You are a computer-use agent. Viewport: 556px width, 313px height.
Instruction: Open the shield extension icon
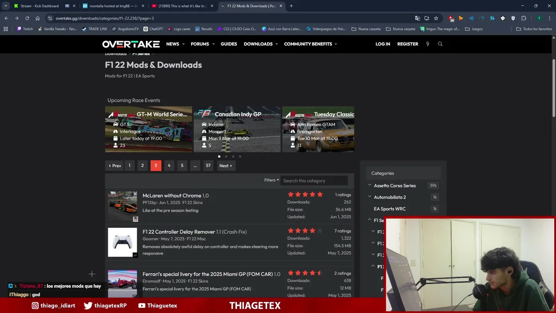513,18
